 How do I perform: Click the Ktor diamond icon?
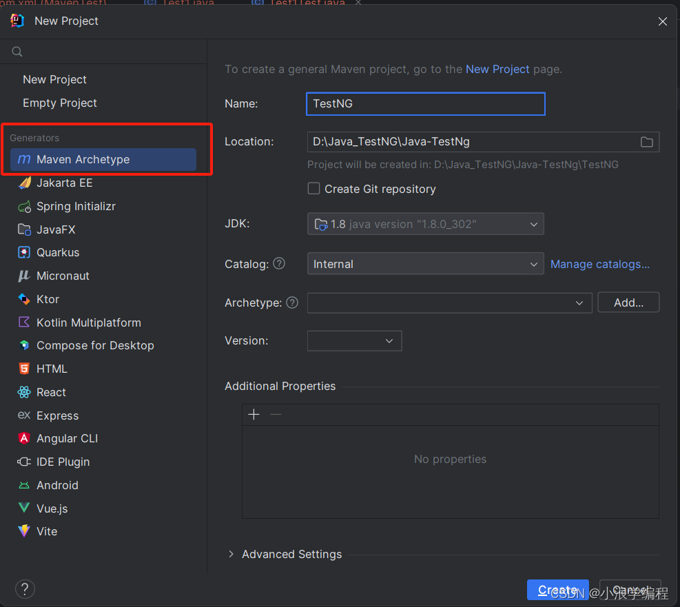click(x=24, y=299)
